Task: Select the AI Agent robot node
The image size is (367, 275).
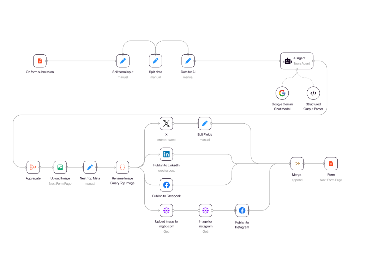Action: coord(296,61)
